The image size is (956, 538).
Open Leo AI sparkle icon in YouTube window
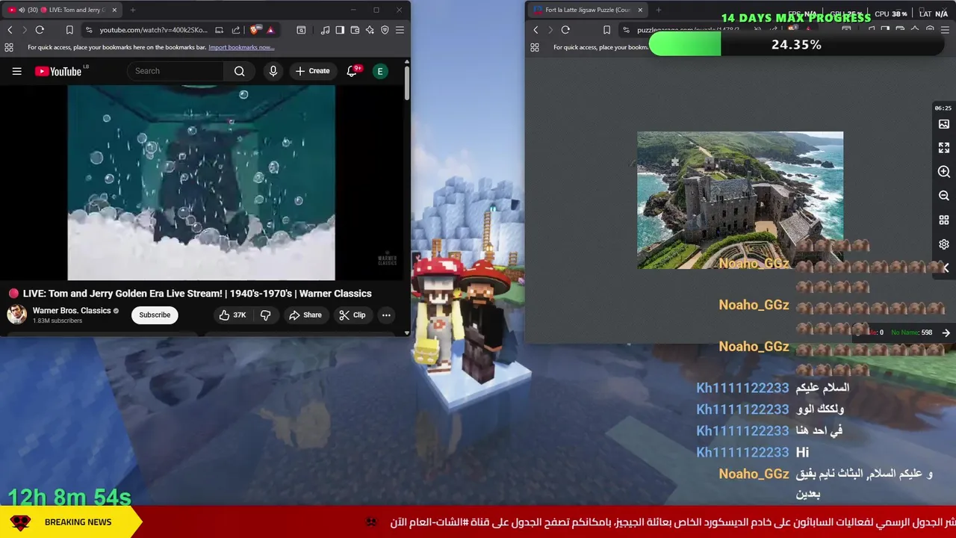point(370,30)
